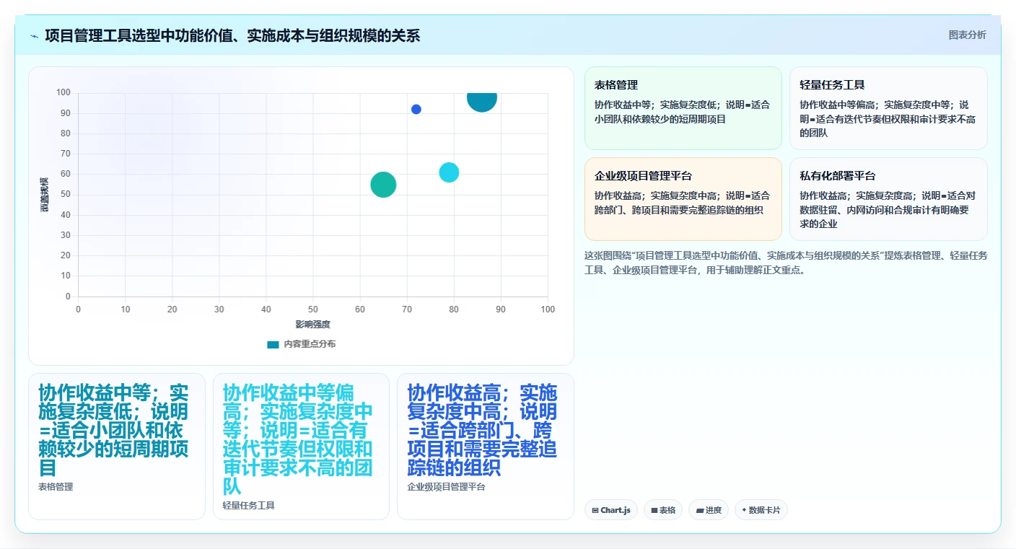Viewport: 1016px width, 549px height.
Task: Toggle the 内容重点分布 legend color box
Action: click(273, 344)
